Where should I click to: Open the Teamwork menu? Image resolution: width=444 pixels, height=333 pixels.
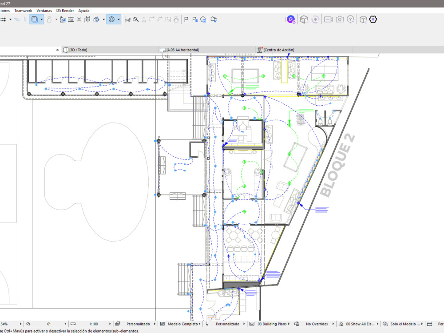pyautogui.click(x=23, y=11)
